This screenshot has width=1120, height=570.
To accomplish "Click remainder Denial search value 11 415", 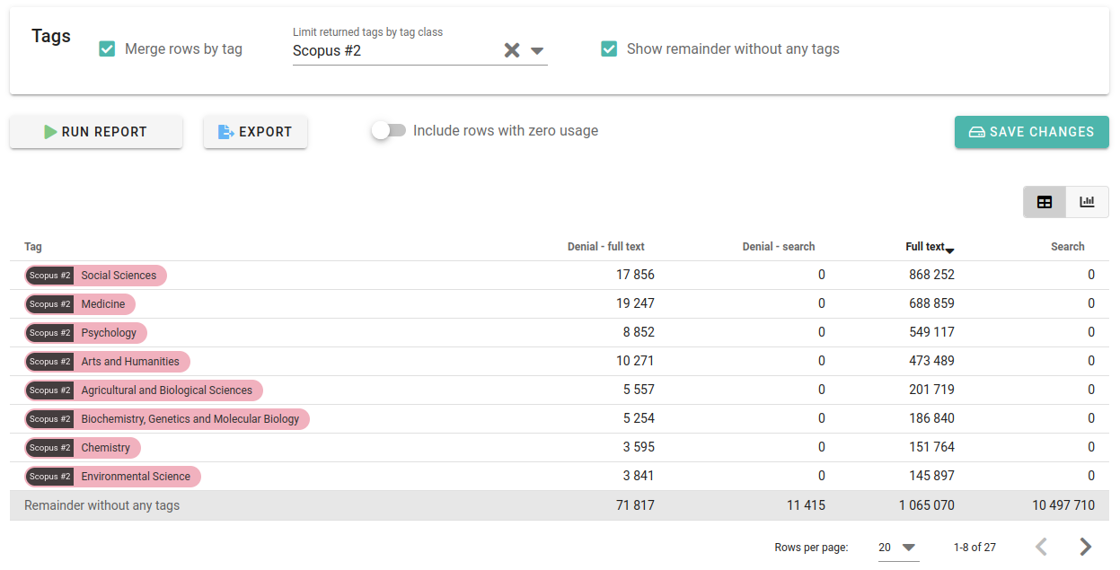I will [806, 505].
